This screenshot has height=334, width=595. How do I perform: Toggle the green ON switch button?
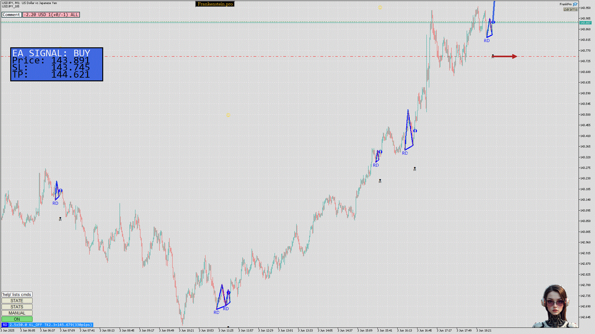click(x=17, y=319)
